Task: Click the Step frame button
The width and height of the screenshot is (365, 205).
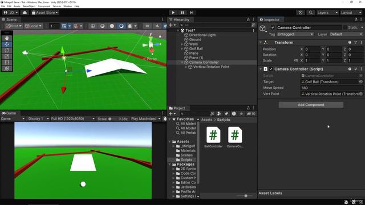Action: [x=192, y=13]
